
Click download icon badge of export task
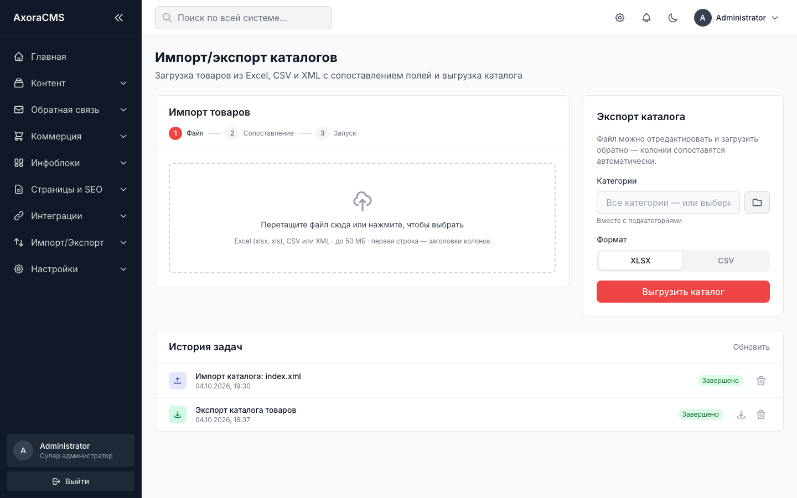(x=178, y=414)
